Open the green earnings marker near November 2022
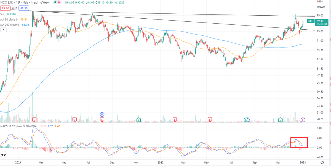This screenshot has width=331, height=166. [x=281, y=120]
